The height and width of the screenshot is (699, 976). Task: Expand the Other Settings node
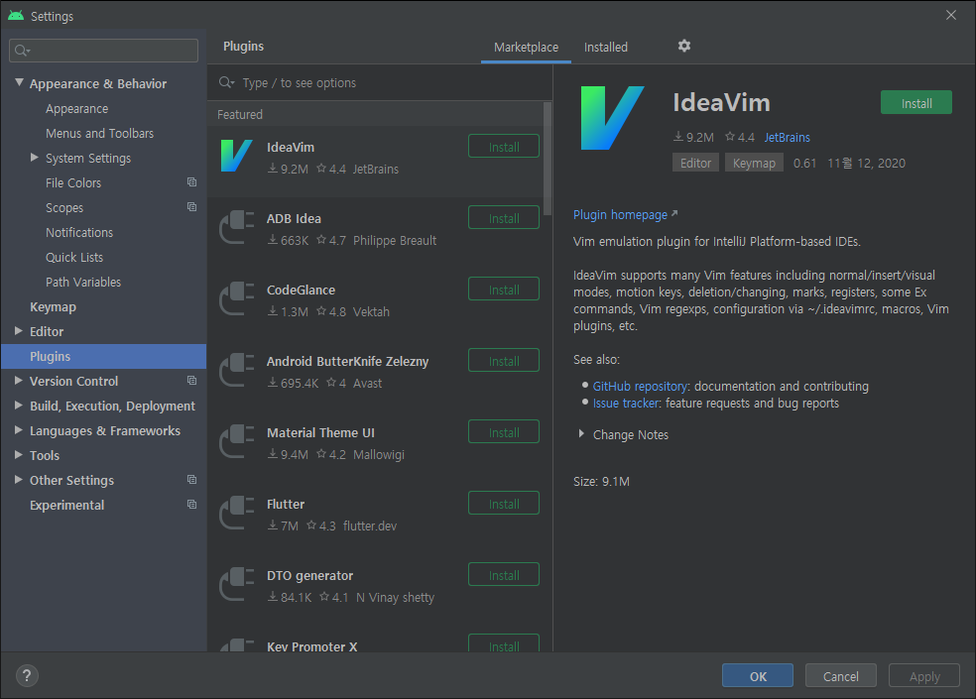point(19,479)
